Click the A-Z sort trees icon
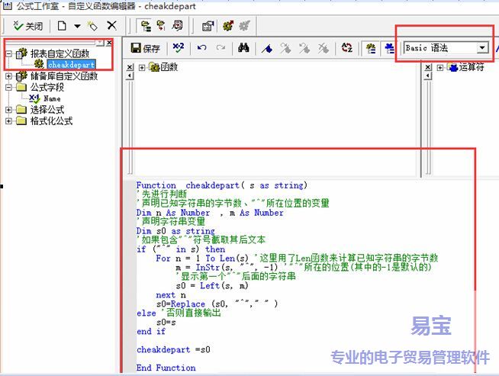The height and width of the screenshot is (376, 499). pos(347,48)
